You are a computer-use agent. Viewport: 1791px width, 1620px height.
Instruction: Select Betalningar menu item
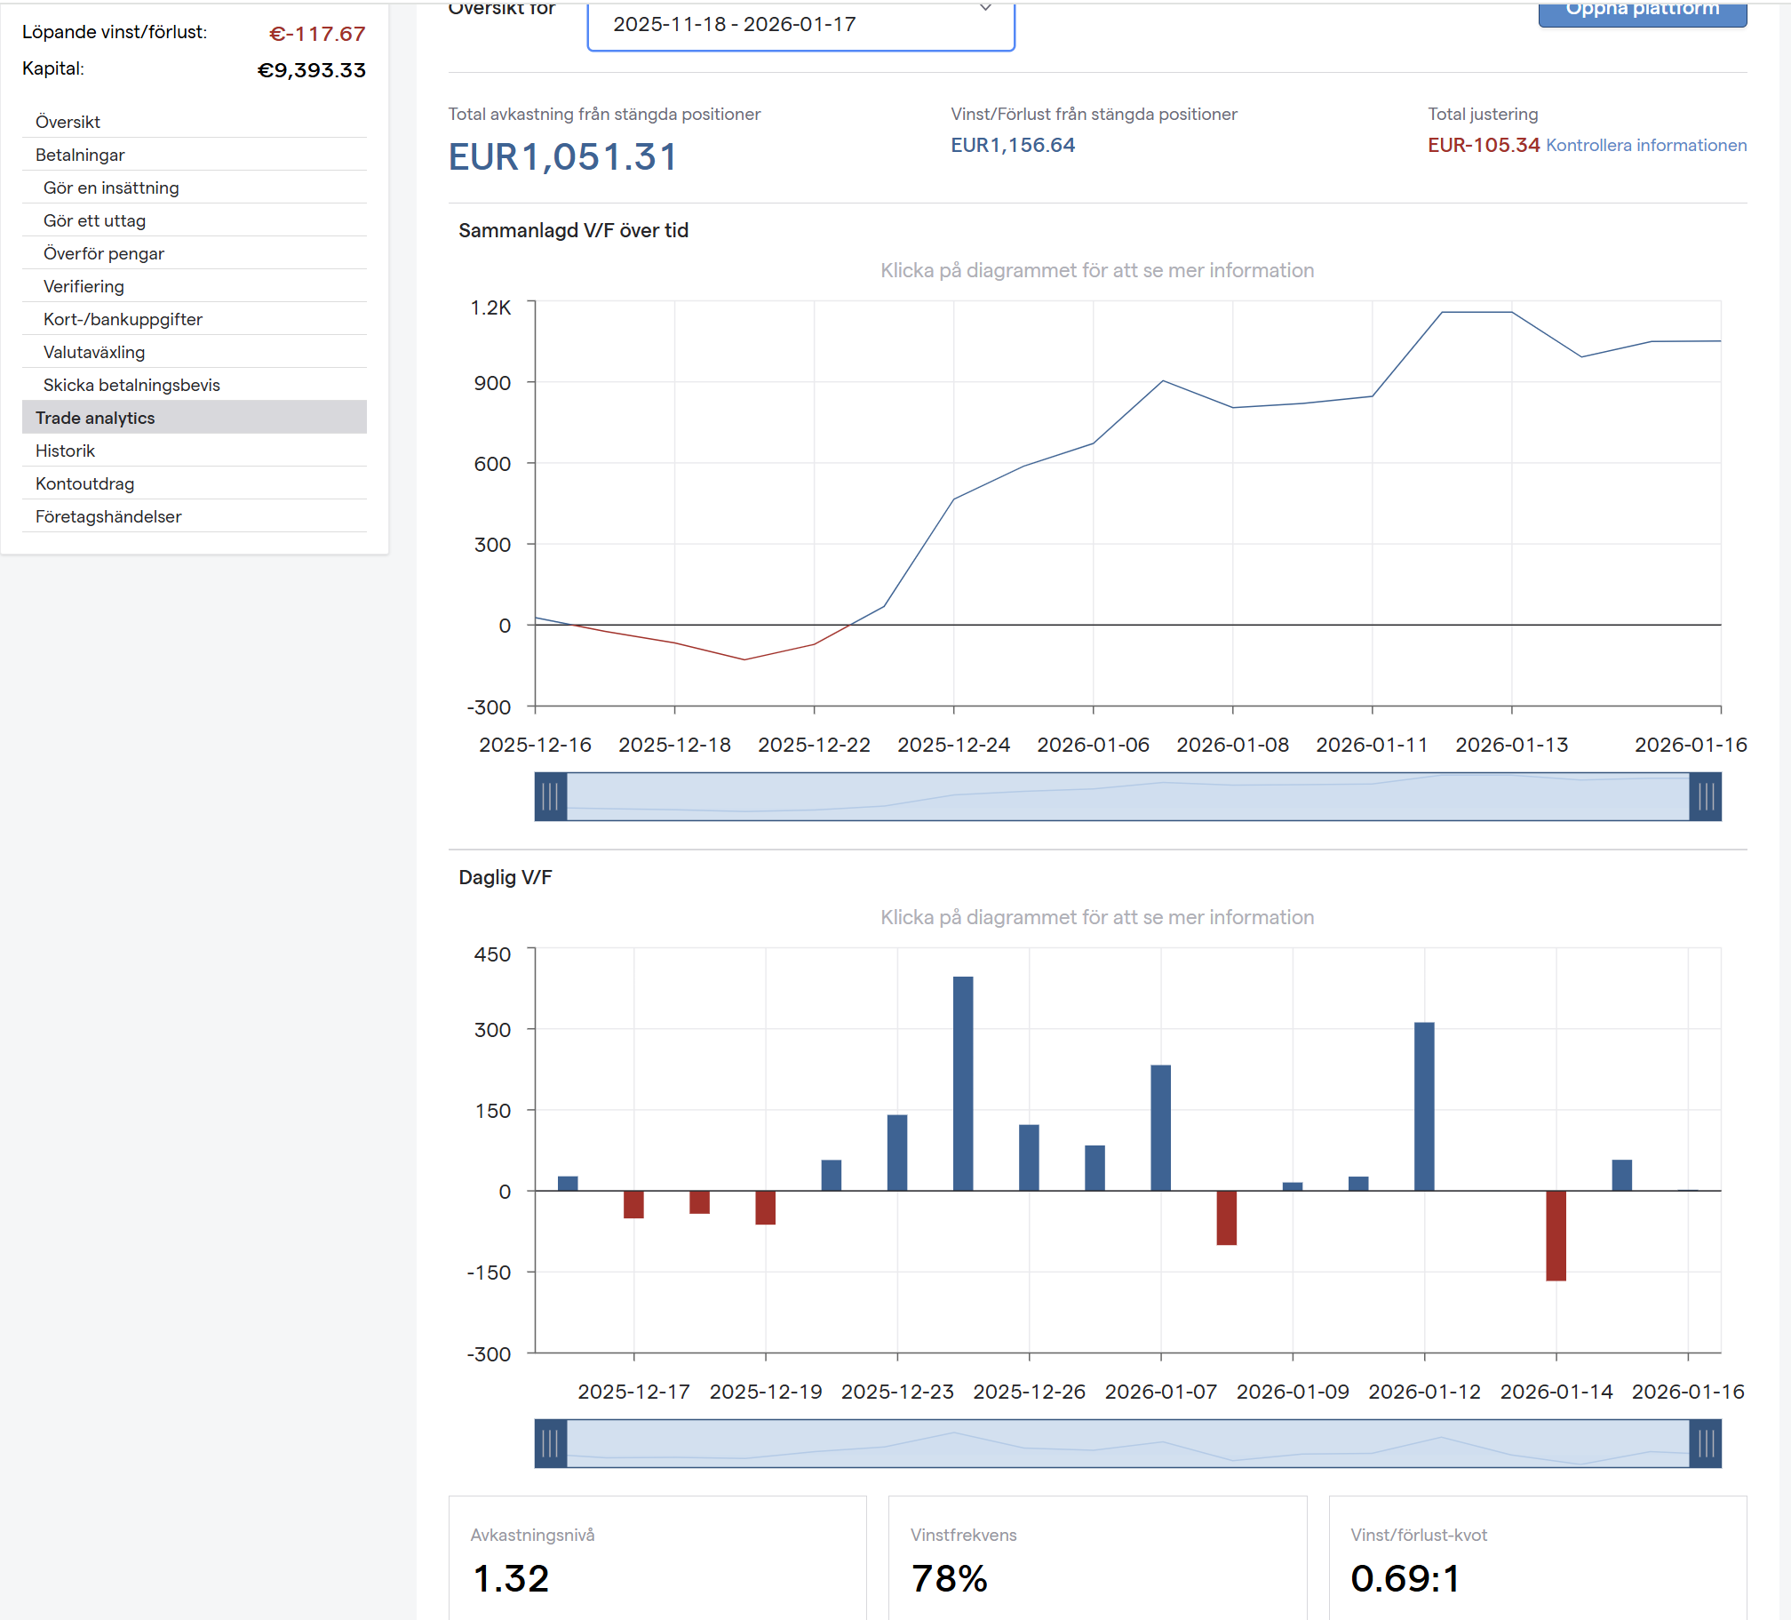point(80,155)
